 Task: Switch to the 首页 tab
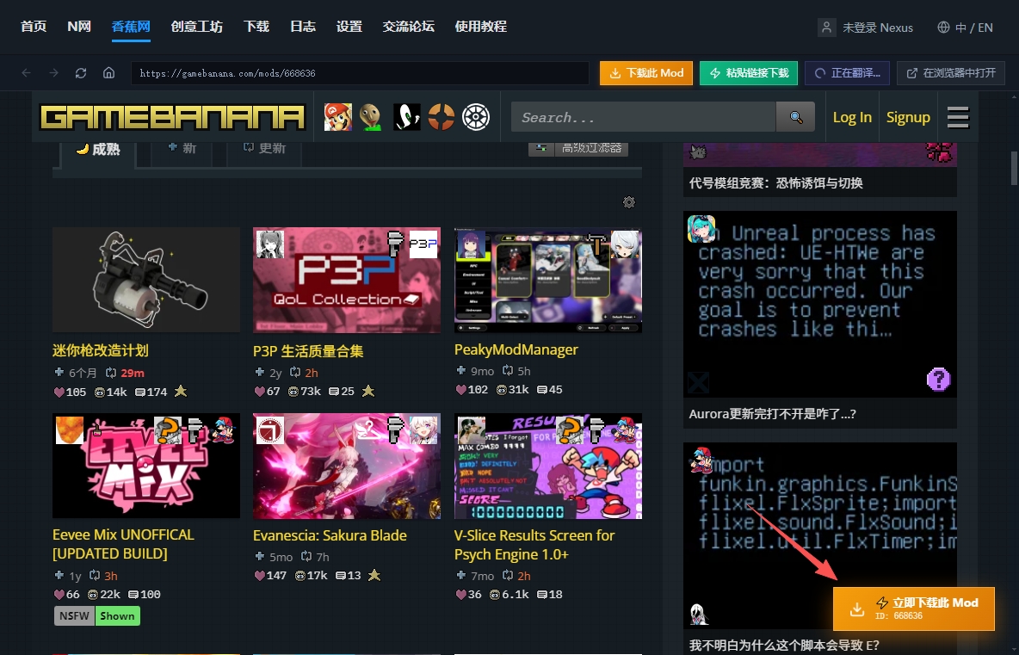coord(34,27)
